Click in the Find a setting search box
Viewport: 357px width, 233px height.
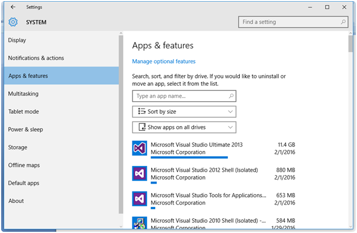[x=289, y=22]
